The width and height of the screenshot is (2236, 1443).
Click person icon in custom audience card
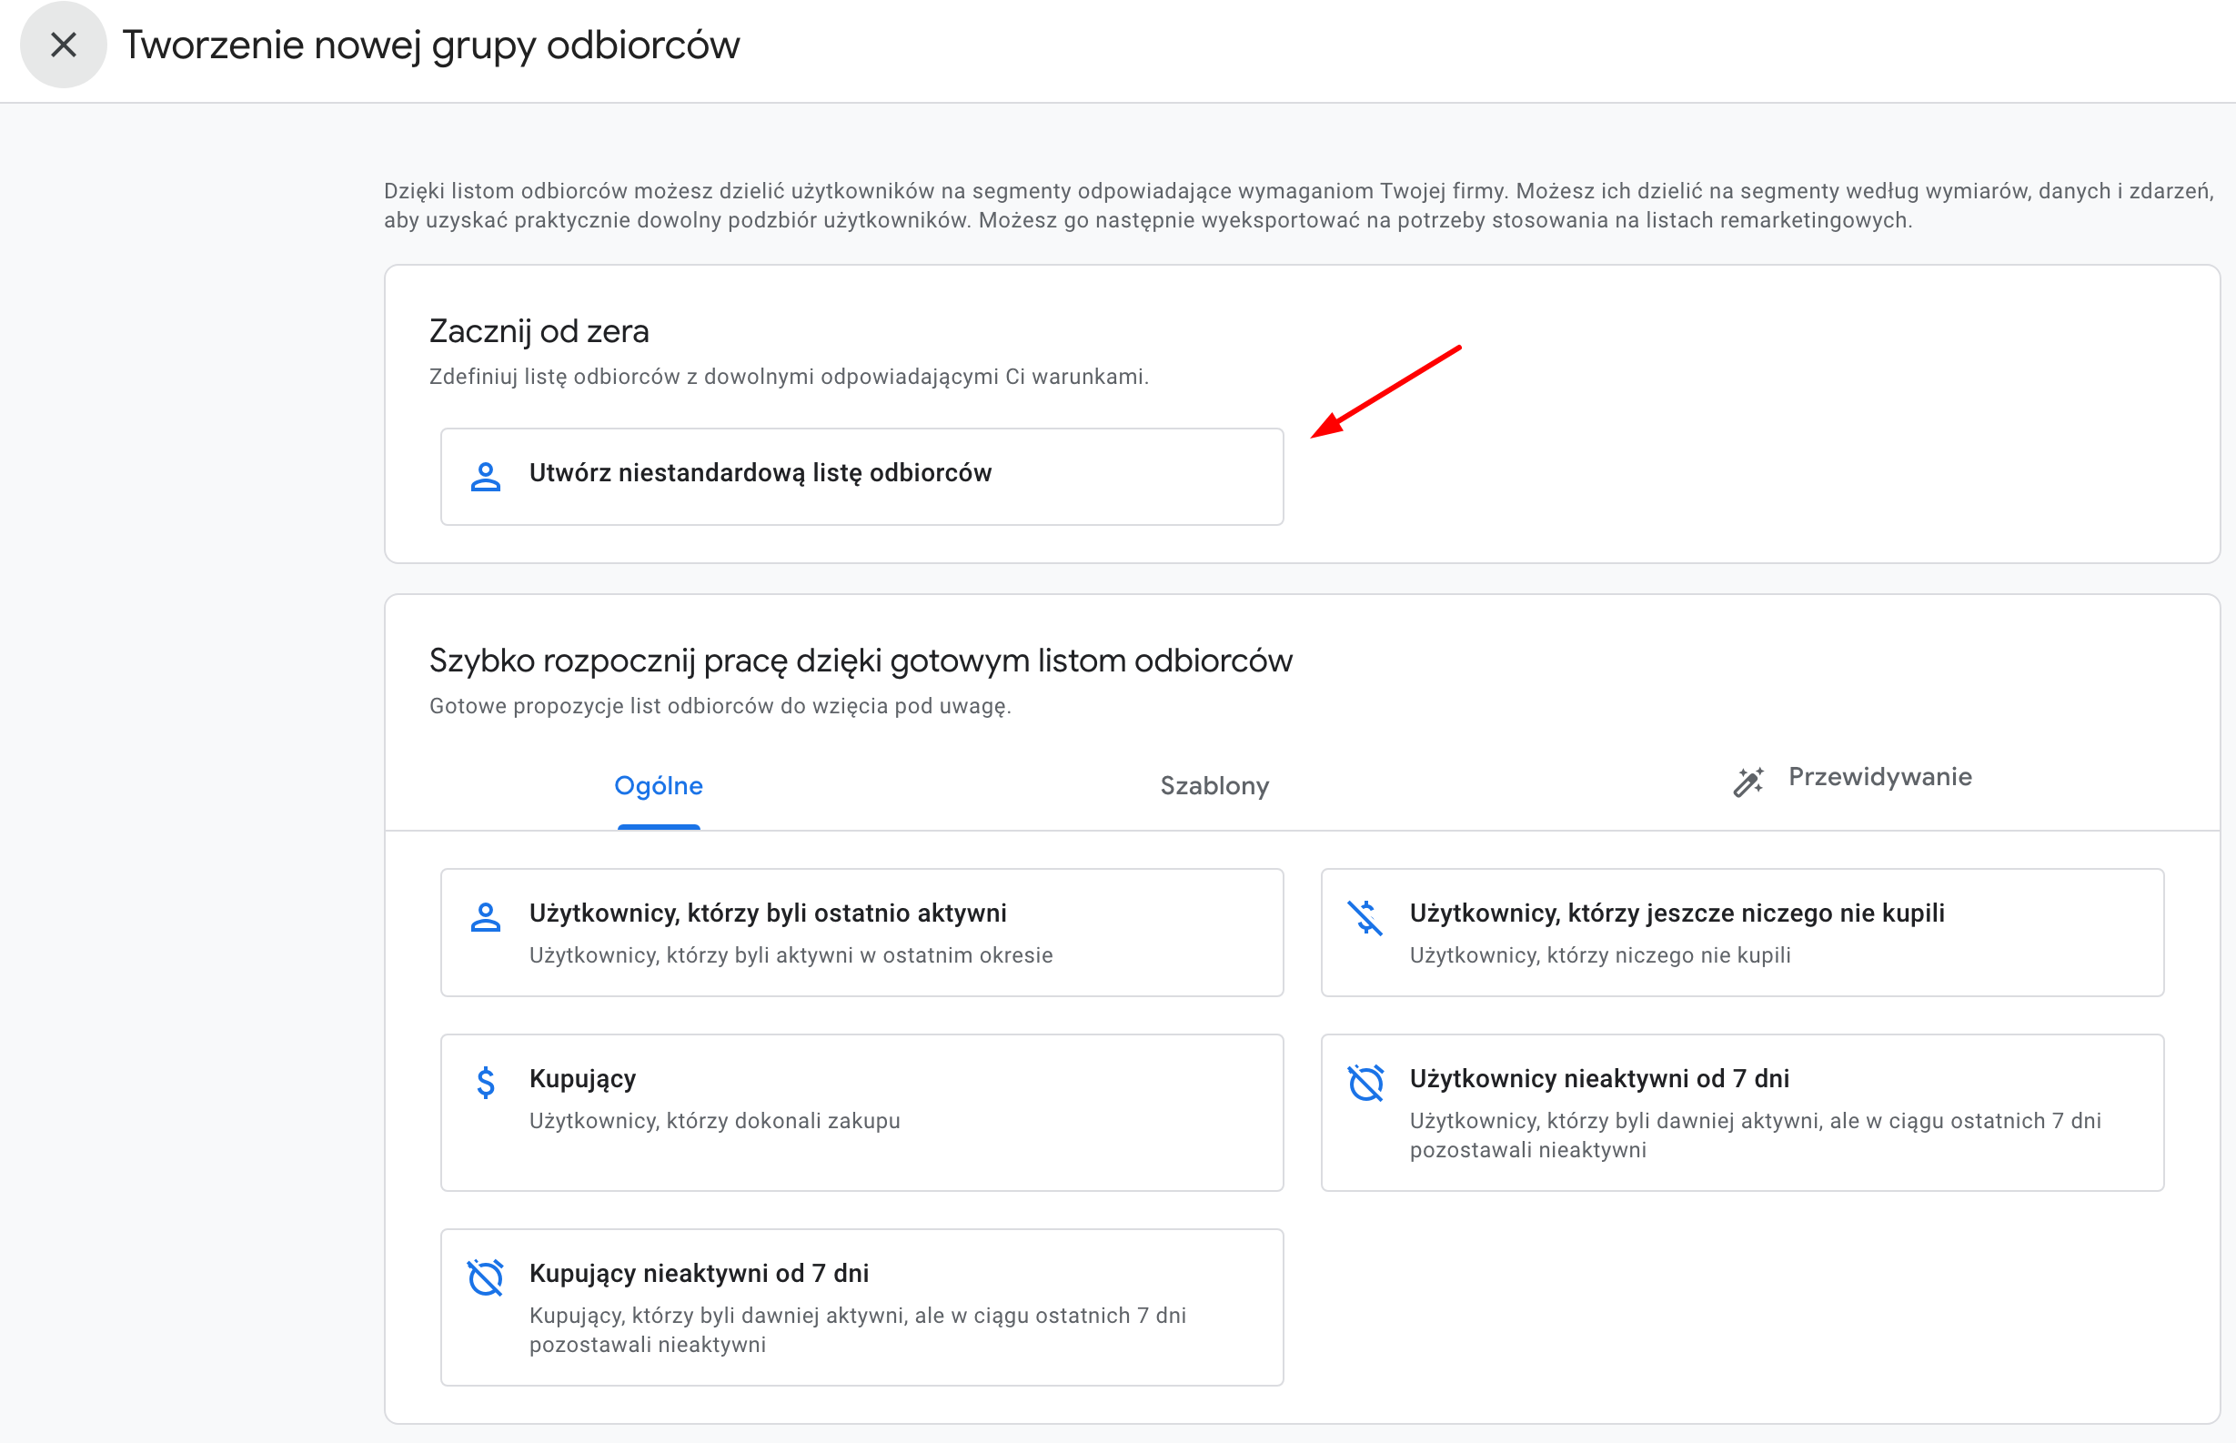(x=485, y=476)
